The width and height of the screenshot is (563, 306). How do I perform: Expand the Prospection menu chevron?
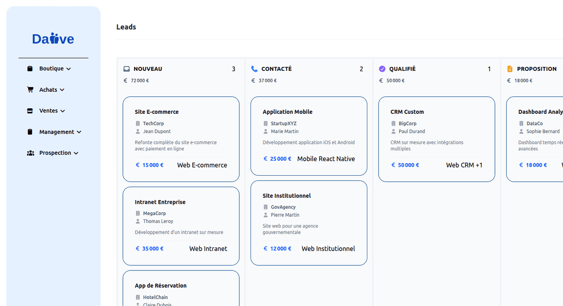click(x=76, y=153)
